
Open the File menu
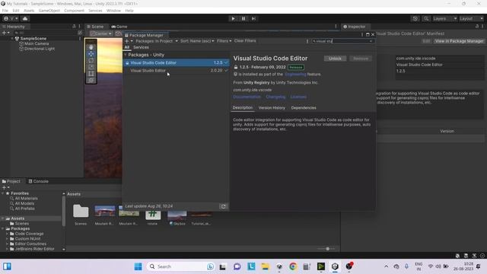click(x=5, y=11)
